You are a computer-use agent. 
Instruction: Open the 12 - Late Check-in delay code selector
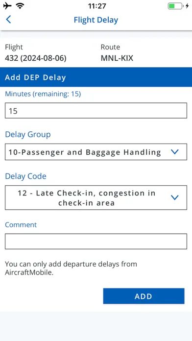click(x=96, y=197)
